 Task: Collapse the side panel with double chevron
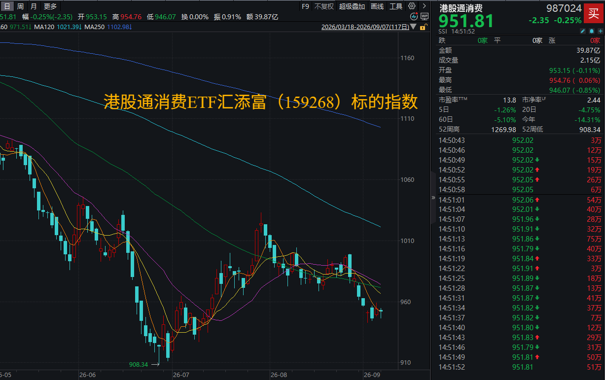point(434,198)
